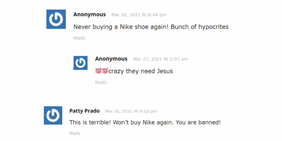The height and width of the screenshot is (141, 282).
Task: Click the phrase 'You are banned!'
Action: click(x=198, y=122)
